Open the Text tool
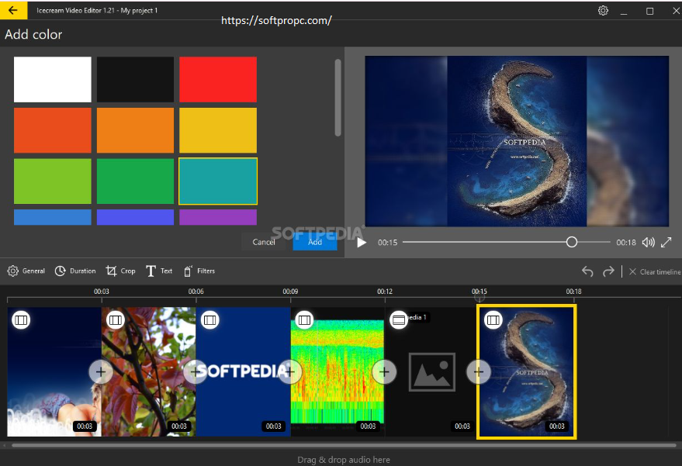682x466 pixels. 159,271
